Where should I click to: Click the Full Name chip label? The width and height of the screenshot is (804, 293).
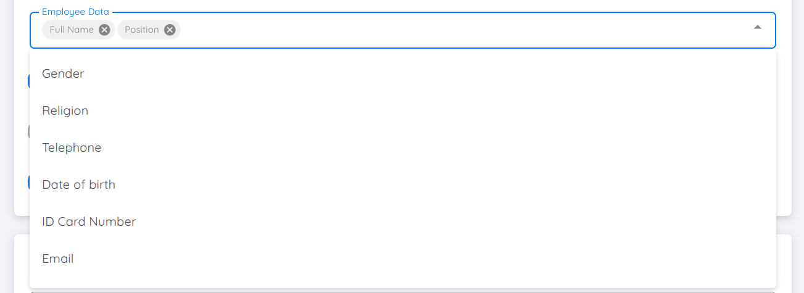[72, 30]
